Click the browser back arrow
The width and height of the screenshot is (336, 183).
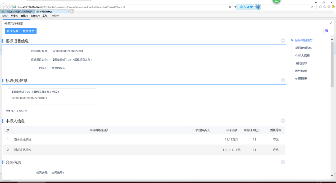pos(4,7)
